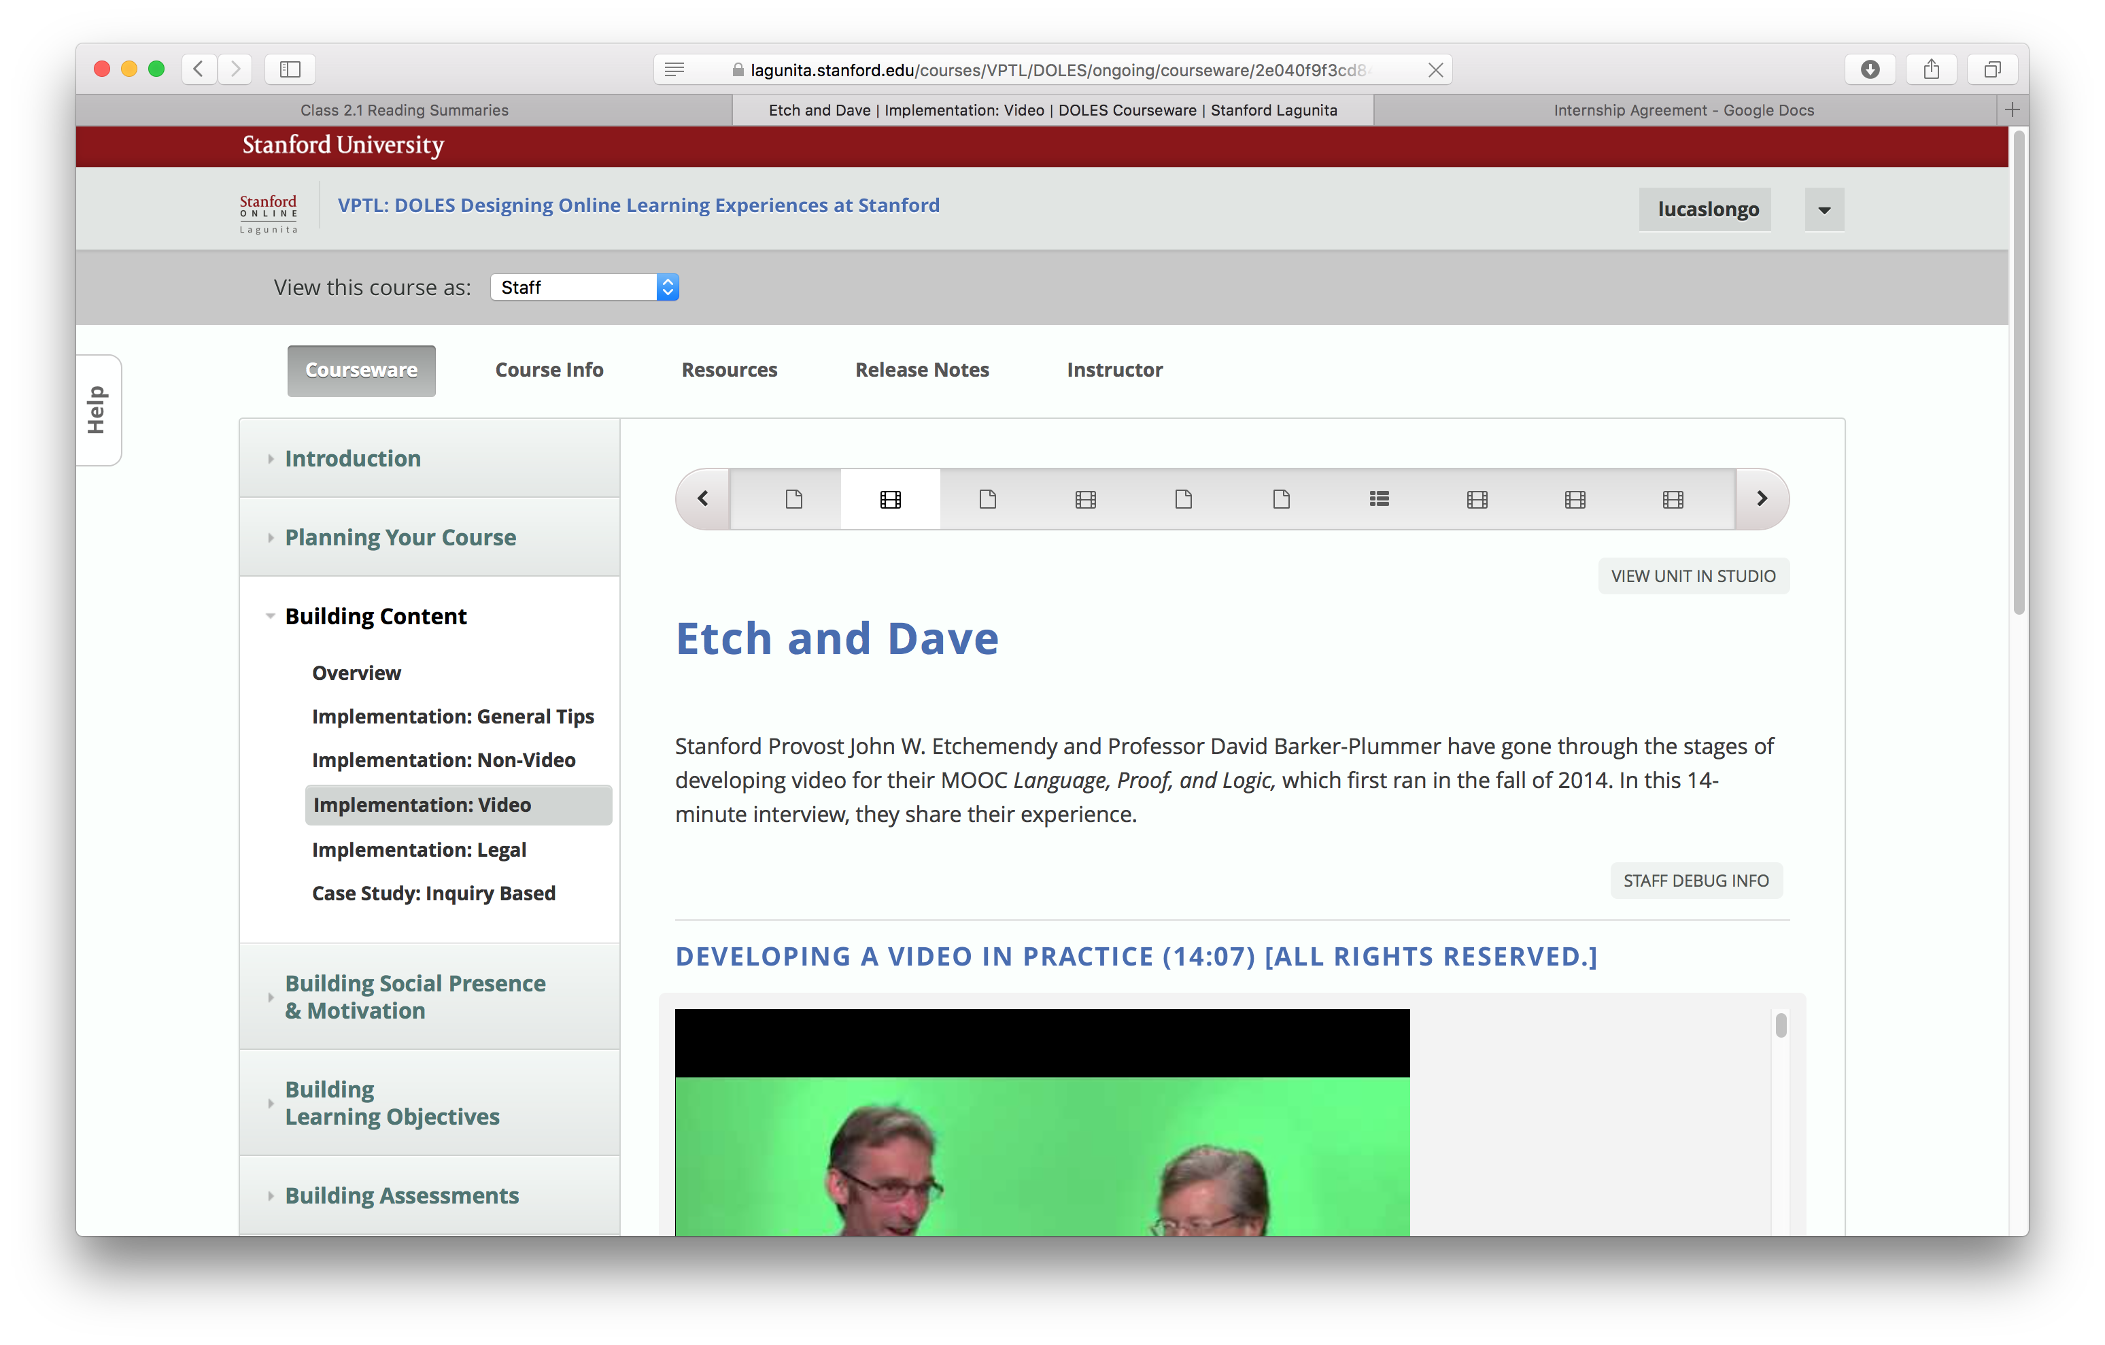
Task: Collapse the Building Content section
Action: click(375, 617)
